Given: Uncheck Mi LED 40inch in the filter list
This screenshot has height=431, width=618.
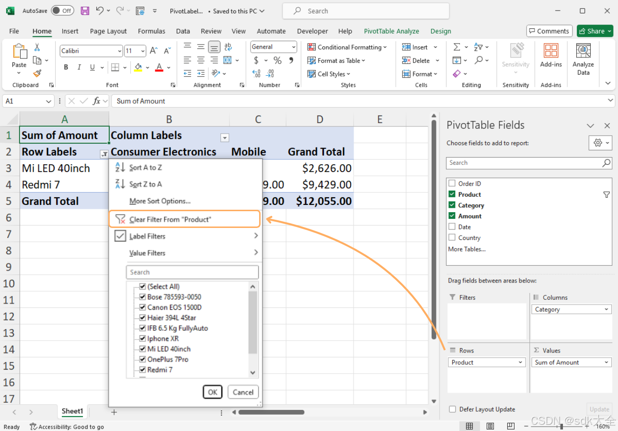Looking at the screenshot, I should click(142, 349).
